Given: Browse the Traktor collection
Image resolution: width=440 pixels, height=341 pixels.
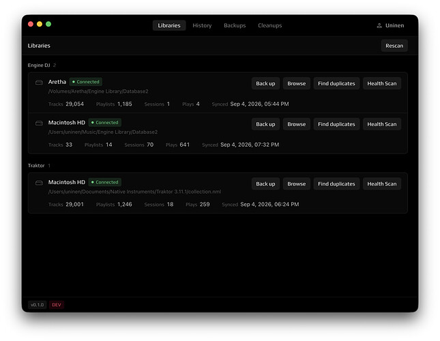Looking at the screenshot, I should point(296,183).
